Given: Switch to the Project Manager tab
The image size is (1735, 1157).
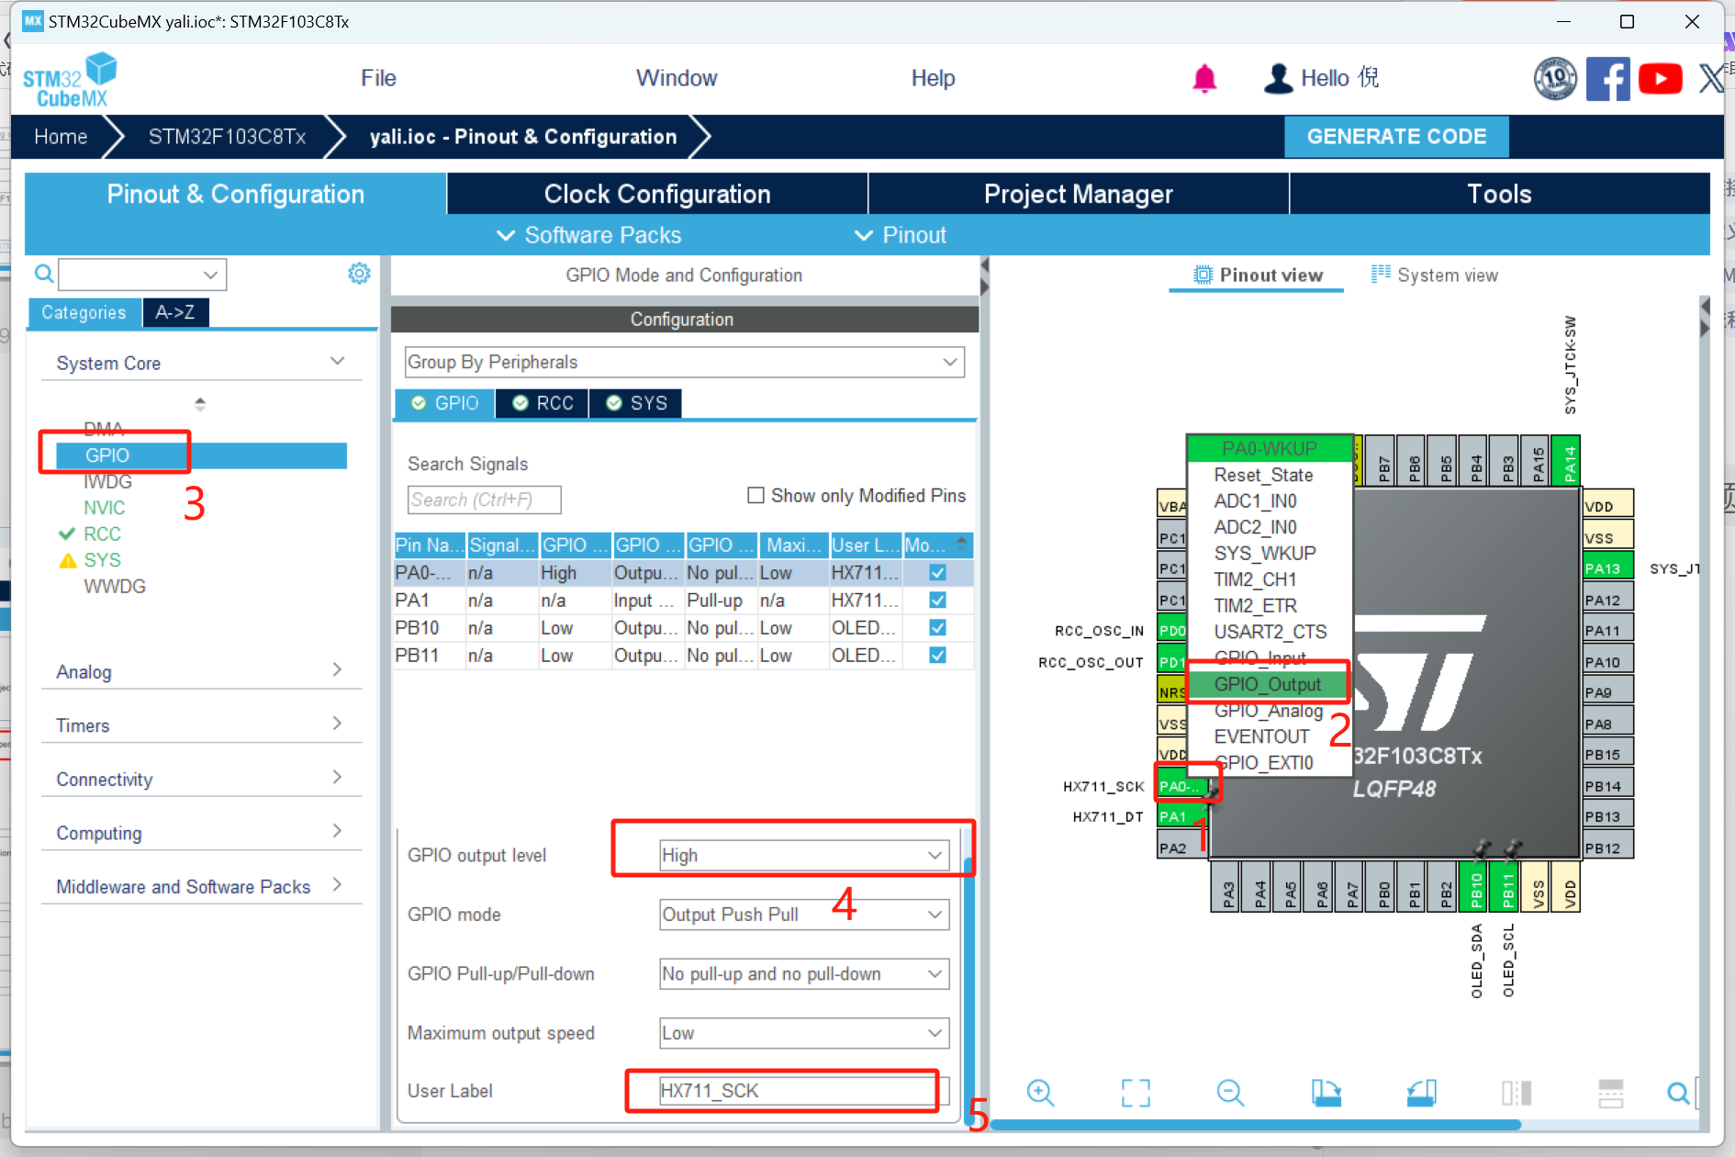Looking at the screenshot, I should tap(1078, 194).
